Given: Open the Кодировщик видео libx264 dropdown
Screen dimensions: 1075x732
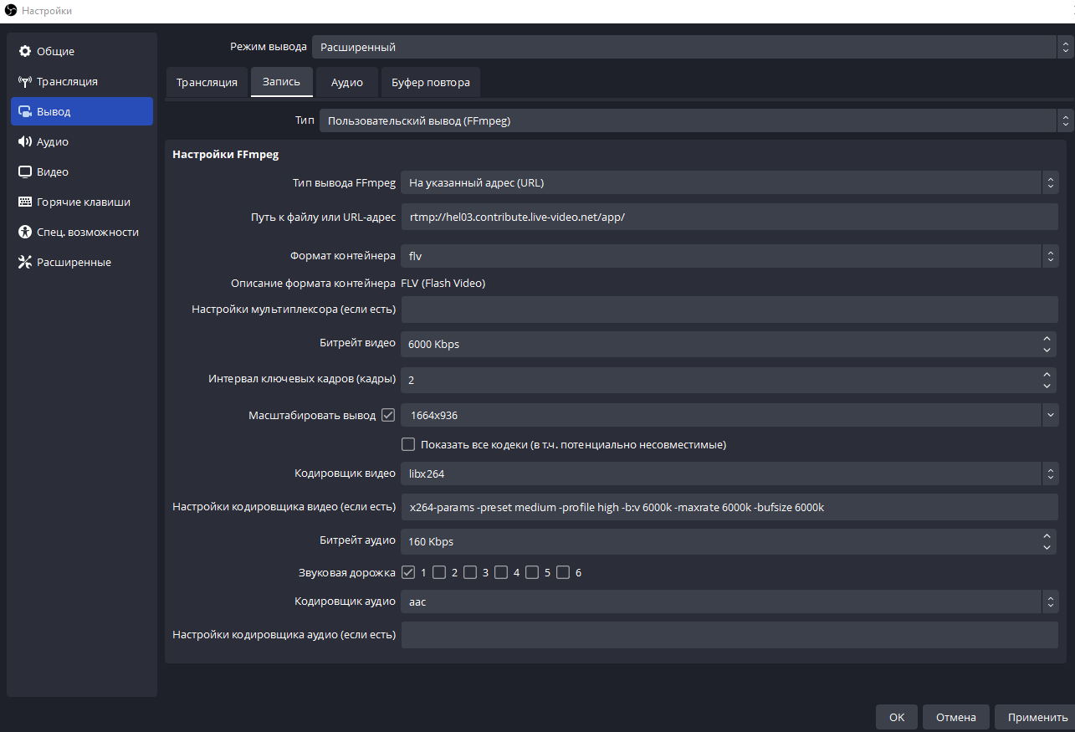Looking at the screenshot, I should 729,473.
